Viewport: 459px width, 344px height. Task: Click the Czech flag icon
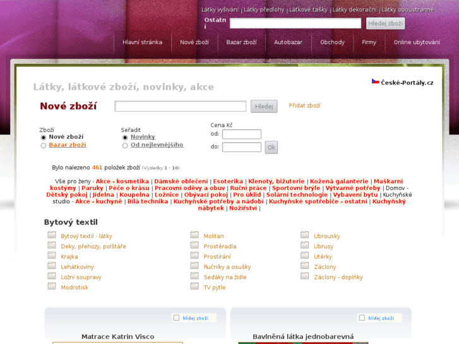point(375,81)
